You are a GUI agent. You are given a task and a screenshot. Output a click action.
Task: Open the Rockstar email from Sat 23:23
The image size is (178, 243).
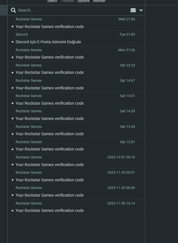pos(76,69)
